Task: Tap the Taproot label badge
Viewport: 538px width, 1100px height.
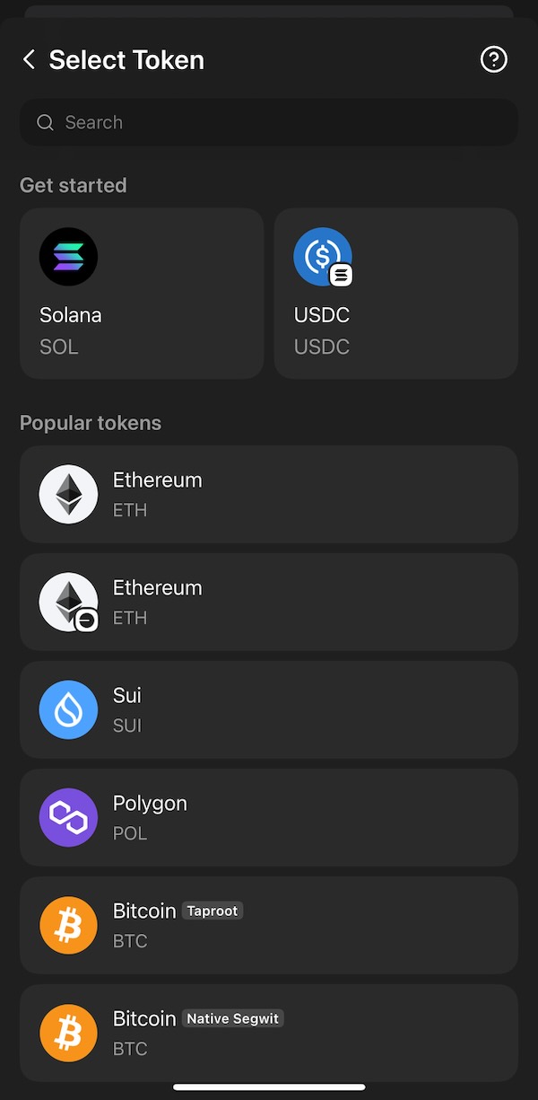Action: [213, 911]
